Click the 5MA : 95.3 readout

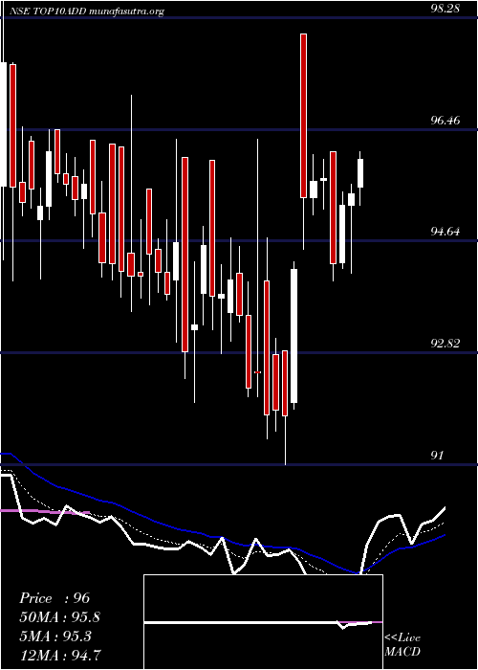55,636
